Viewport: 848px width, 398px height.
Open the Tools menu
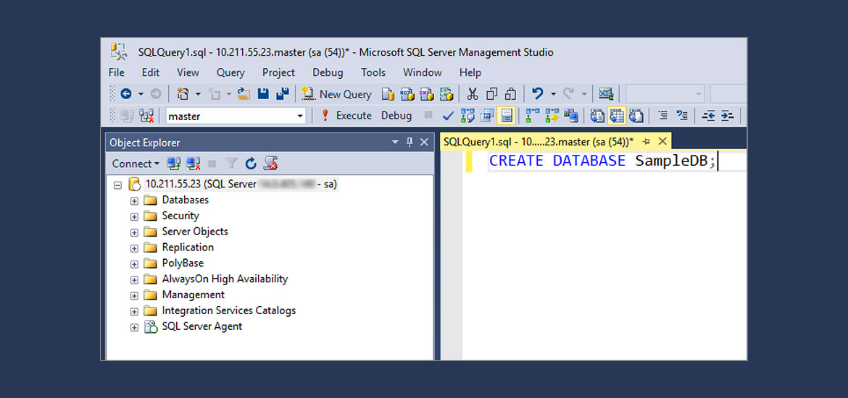(373, 72)
